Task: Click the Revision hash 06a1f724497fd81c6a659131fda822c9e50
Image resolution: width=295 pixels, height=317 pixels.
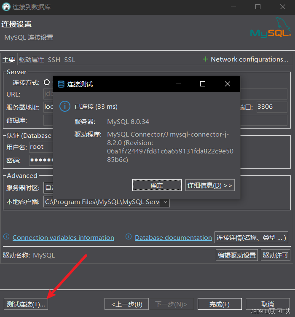Action: point(170,151)
